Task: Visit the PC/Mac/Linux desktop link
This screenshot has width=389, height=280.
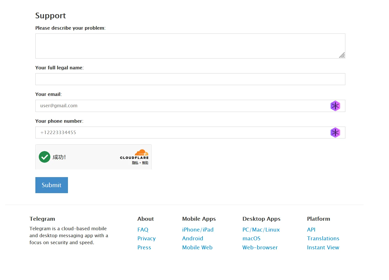Action: coord(261,230)
